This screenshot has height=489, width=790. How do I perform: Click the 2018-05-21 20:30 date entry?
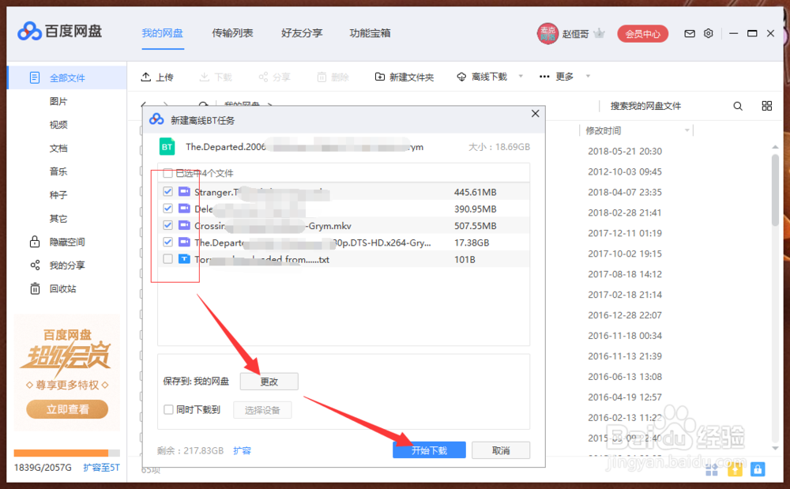625,151
